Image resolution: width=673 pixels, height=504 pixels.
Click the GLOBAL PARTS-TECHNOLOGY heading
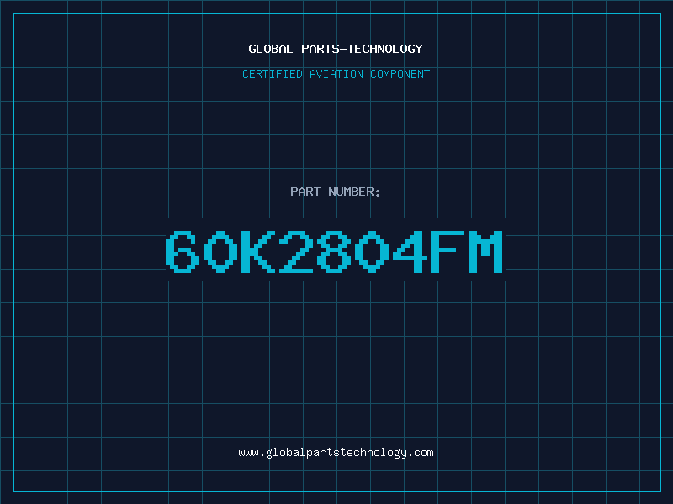click(336, 49)
